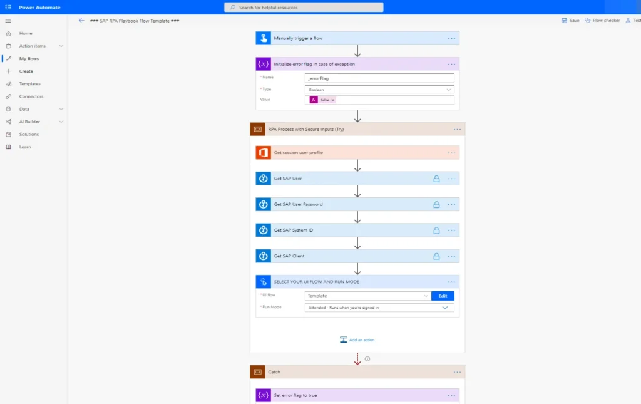The width and height of the screenshot is (641, 404).
Task: Click the Office icon on Get session user profile
Action: tap(264, 153)
